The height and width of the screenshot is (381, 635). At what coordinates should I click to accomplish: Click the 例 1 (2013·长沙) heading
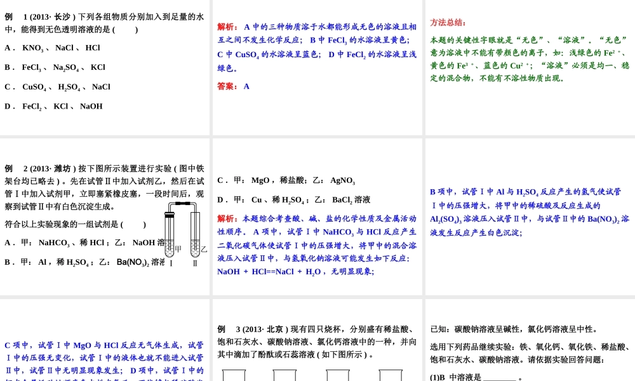coord(40,17)
